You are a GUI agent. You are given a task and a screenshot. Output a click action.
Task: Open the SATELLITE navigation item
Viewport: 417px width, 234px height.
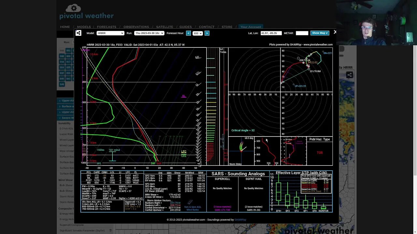click(165, 27)
